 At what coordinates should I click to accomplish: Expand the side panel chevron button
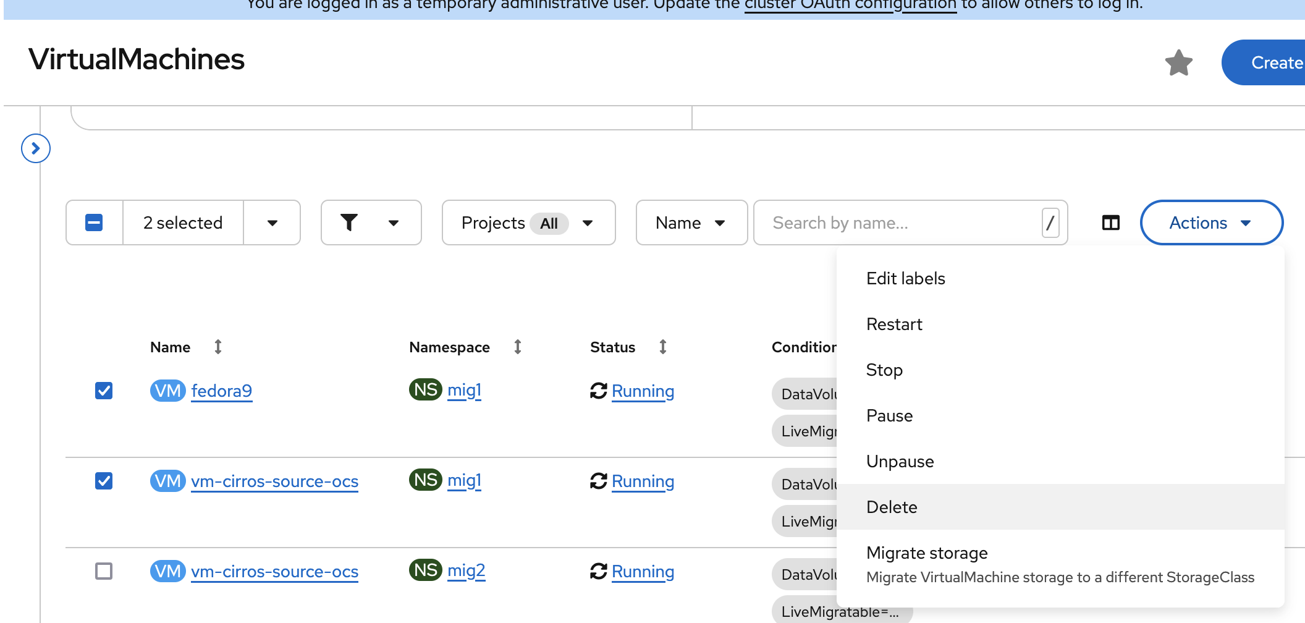tap(36, 148)
